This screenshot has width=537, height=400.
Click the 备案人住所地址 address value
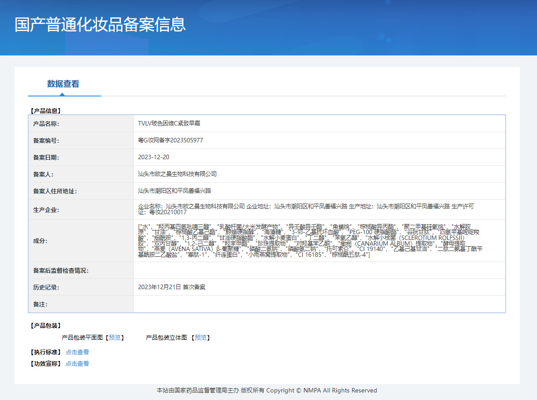coord(175,191)
